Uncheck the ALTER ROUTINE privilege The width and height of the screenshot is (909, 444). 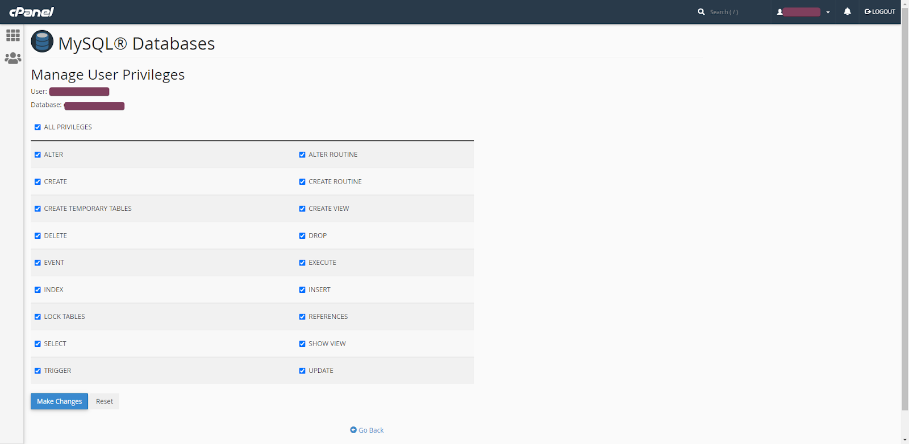point(302,155)
